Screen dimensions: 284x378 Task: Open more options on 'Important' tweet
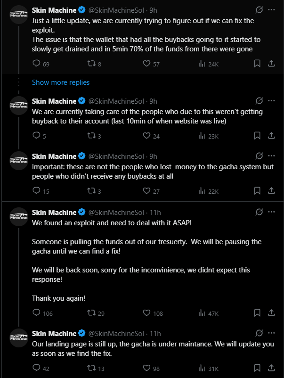tap(271, 156)
